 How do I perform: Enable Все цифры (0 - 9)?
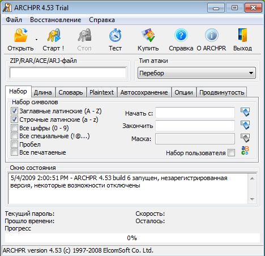pyautogui.click(x=14, y=128)
